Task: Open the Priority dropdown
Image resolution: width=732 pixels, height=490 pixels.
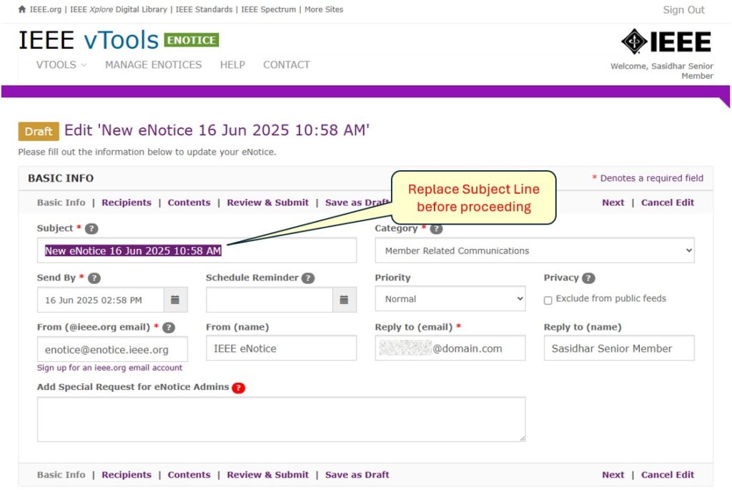Action: (x=450, y=299)
